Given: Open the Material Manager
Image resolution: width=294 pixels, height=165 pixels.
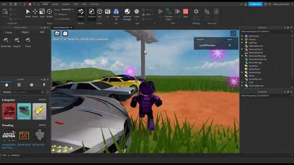Looking at the screenshot, I should (127, 14).
